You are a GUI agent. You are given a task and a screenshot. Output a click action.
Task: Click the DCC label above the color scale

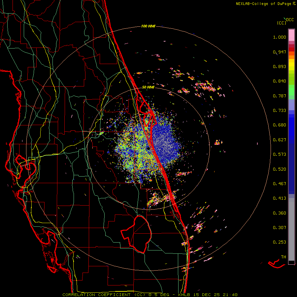(x=290, y=20)
